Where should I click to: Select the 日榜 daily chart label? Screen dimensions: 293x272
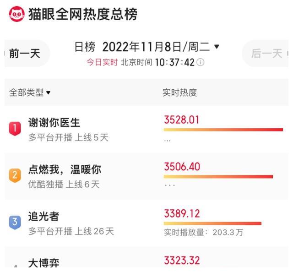click(x=85, y=47)
